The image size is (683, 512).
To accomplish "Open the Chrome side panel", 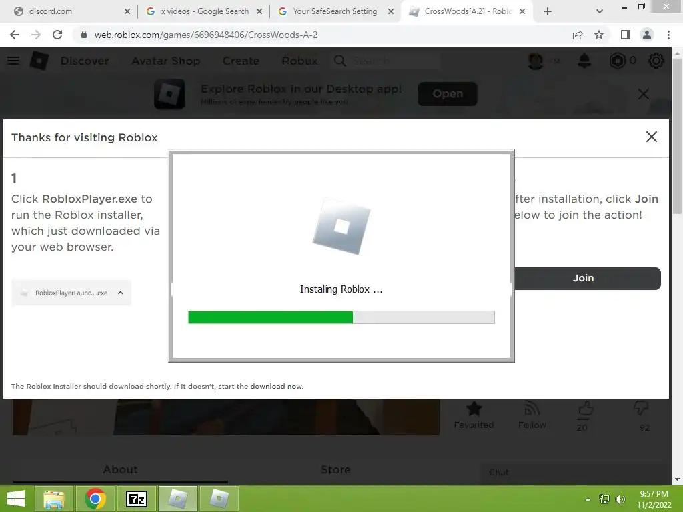I will click(x=626, y=35).
